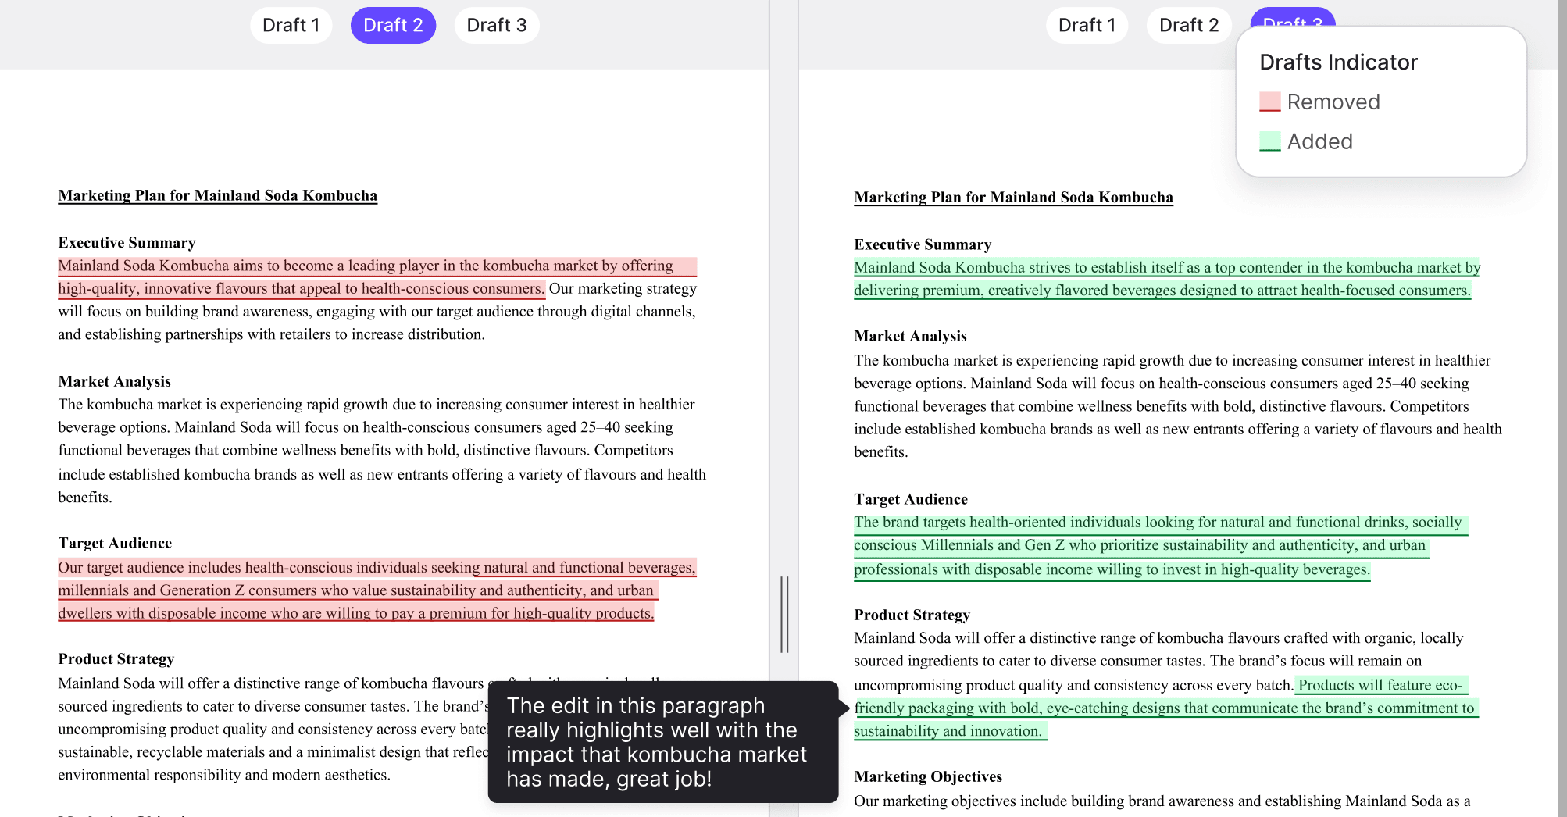Image resolution: width=1567 pixels, height=817 pixels.
Task: Click 'Product Strategy' heading in left pane
Action: pos(116,658)
